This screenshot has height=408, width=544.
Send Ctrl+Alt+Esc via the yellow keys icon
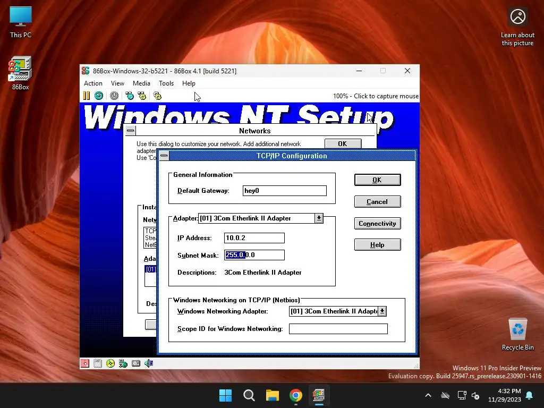coord(142,96)
